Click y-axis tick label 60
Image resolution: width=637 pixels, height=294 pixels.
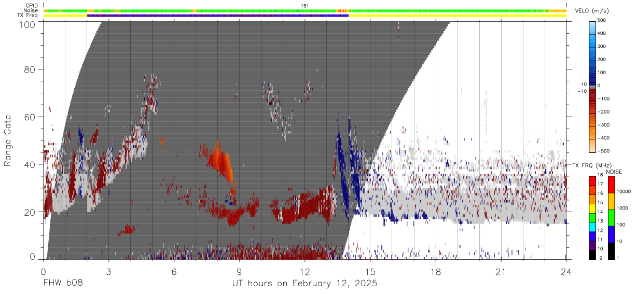click(x=31, y=117)
